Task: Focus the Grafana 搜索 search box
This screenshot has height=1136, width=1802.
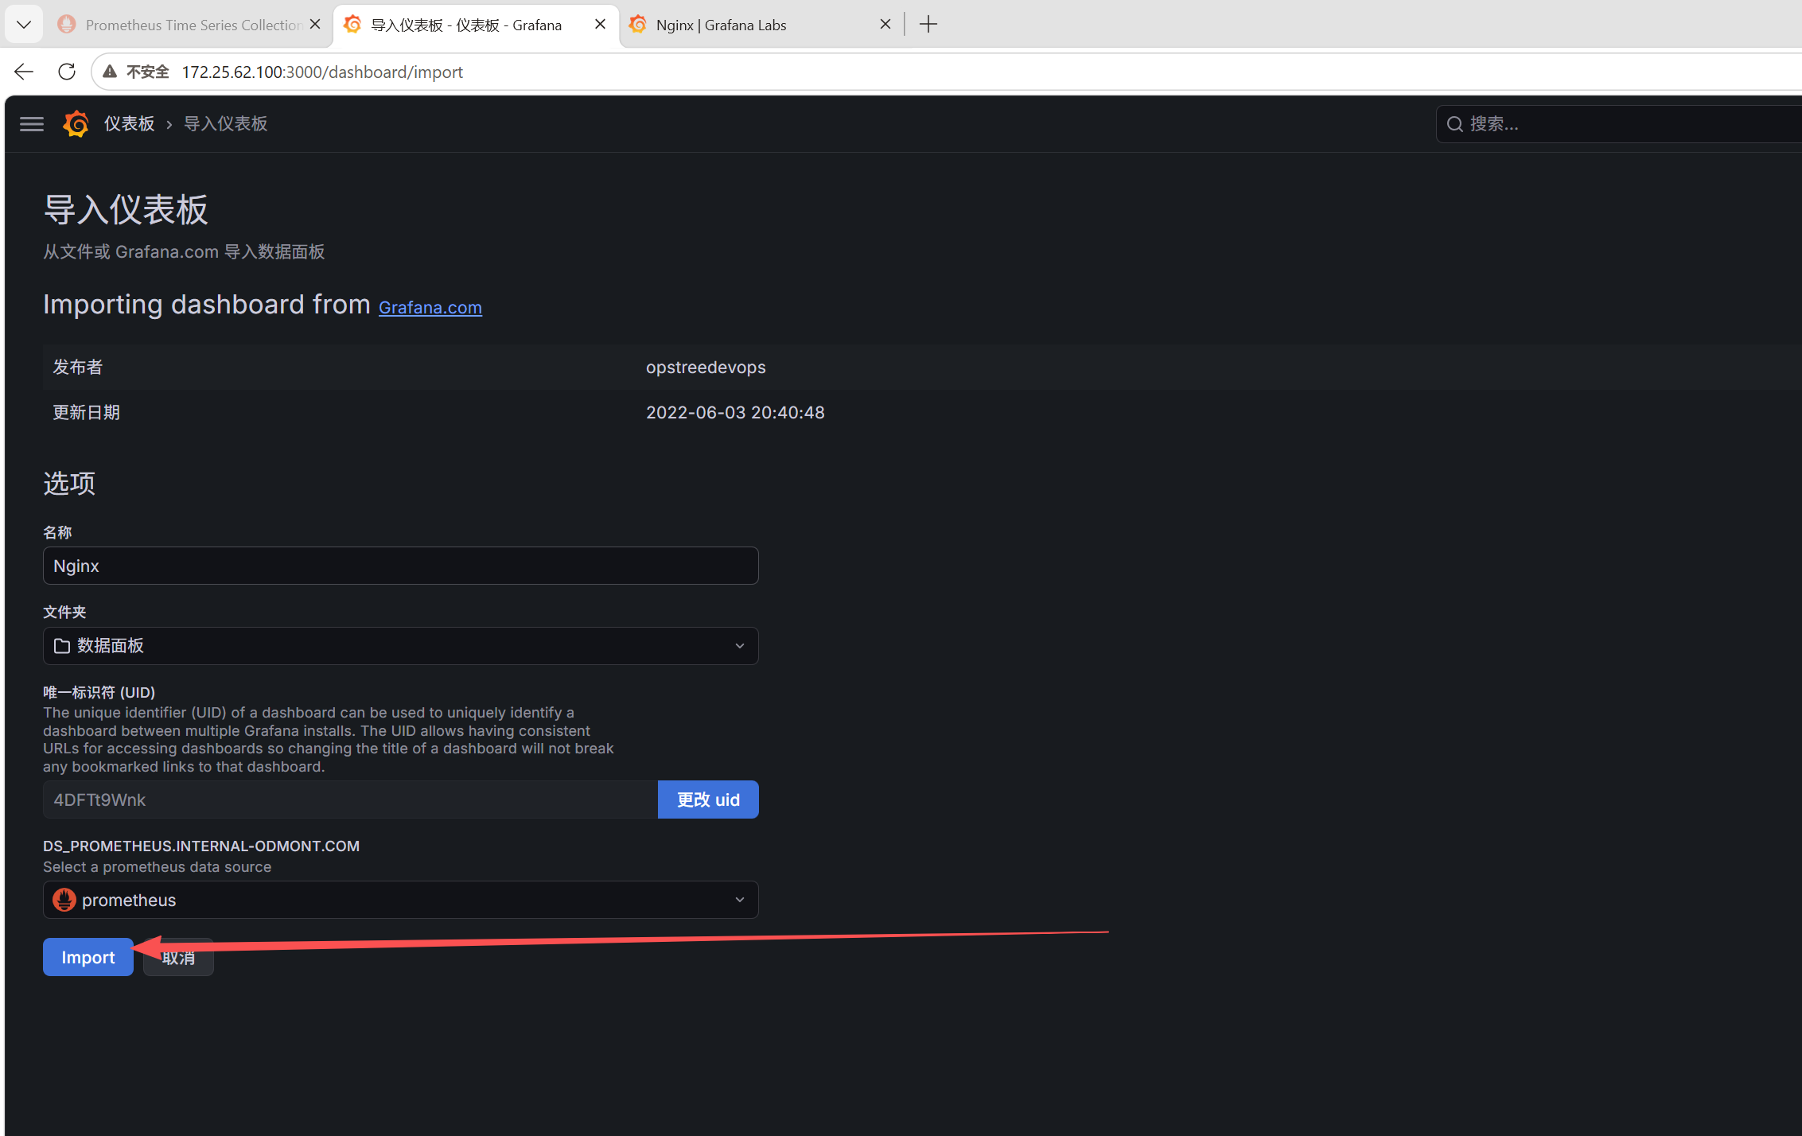Action: click(1619, 124)
